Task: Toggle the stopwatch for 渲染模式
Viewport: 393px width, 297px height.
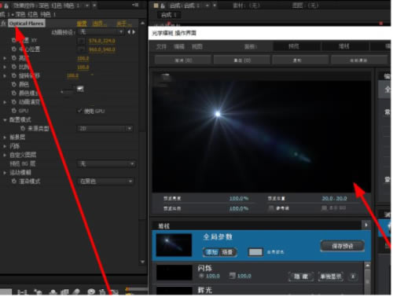Action: (x=14, y=181)
